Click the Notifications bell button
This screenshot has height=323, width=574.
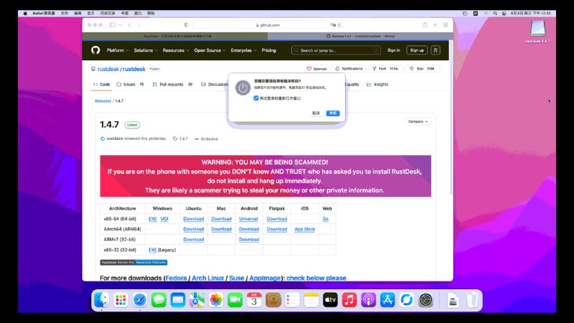tap(349, 68)
